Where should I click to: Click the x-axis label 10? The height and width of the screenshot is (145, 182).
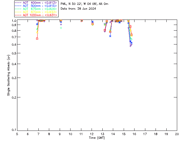(x=70, y=134)
